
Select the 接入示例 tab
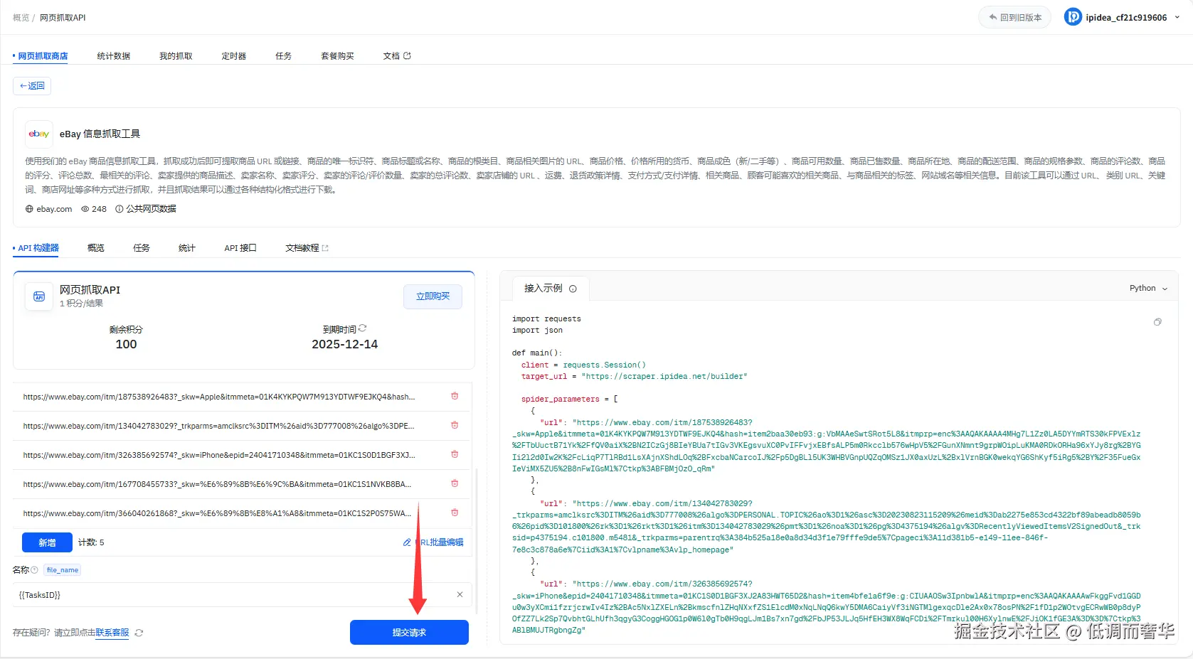pyautogui.click(x=550, y=288)
